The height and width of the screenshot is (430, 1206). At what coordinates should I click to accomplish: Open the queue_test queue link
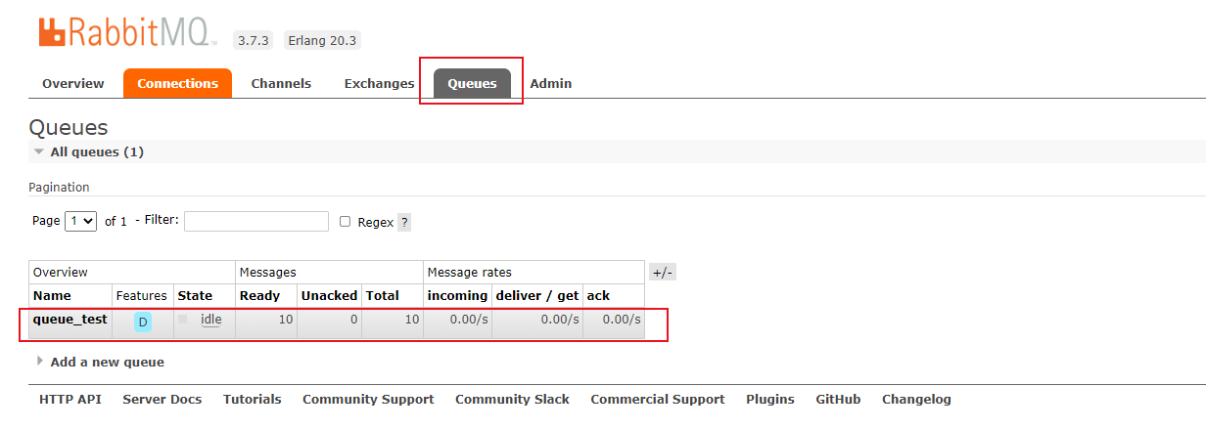click(x=70, y=320)
